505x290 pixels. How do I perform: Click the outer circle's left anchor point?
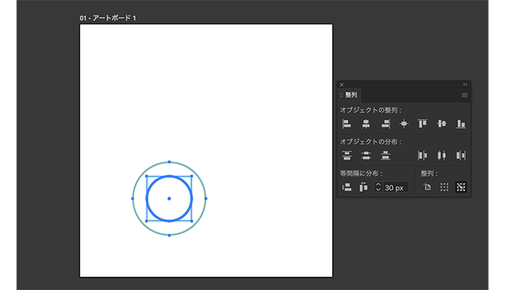(133, 199)
